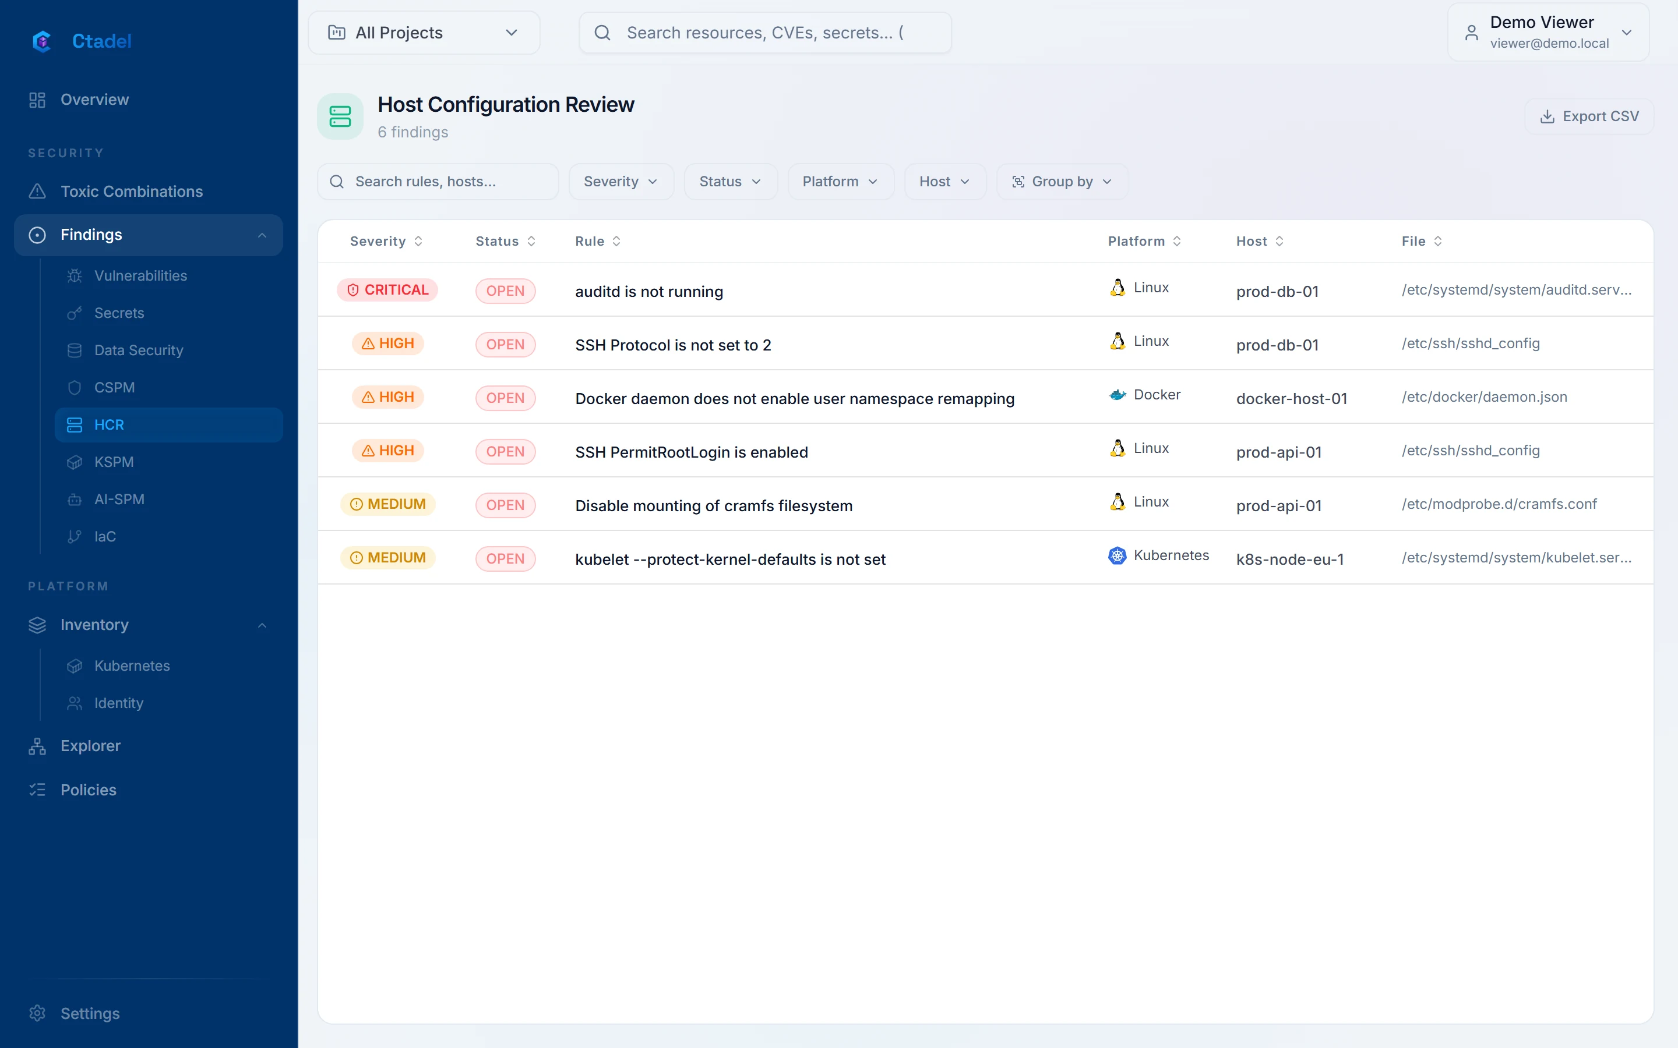The height and width of the screenshot is (1048, 1678).
Task: Click Export CSV button
Action: tap(1588, 116)
